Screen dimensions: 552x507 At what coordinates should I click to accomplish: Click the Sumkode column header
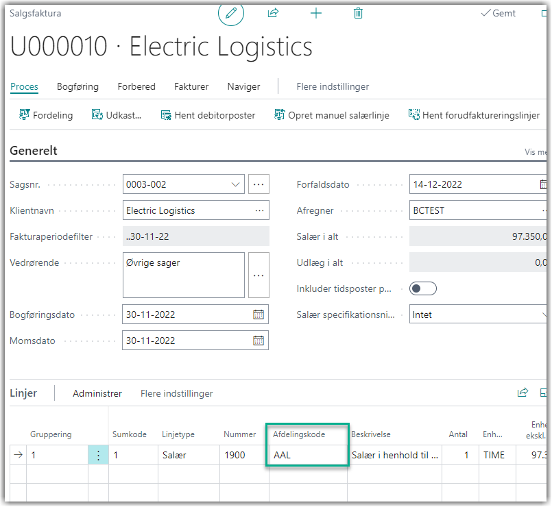coord(129,434)
